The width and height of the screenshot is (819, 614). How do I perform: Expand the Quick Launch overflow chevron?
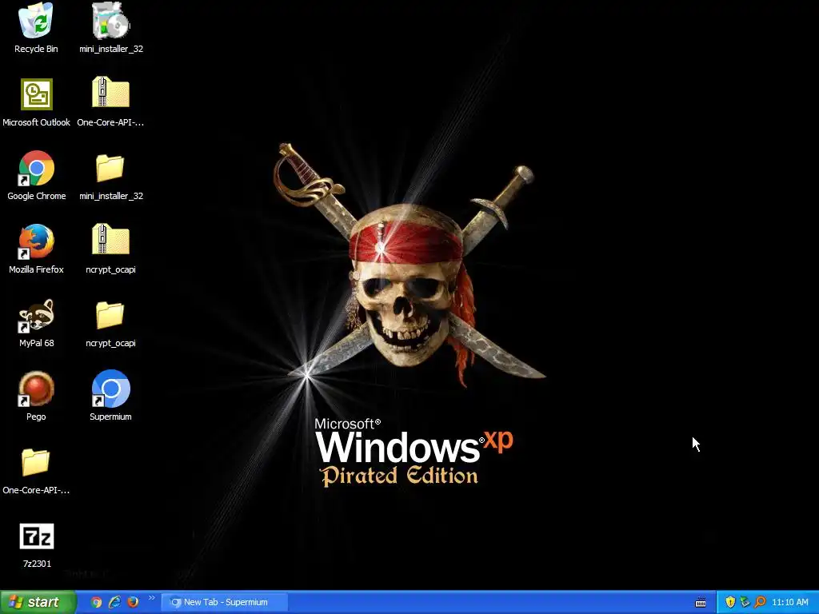[x=151, y=598]
